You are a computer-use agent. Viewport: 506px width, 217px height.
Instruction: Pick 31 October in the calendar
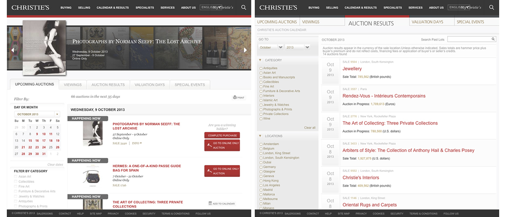pyautogui.click(x=44, y=154)
